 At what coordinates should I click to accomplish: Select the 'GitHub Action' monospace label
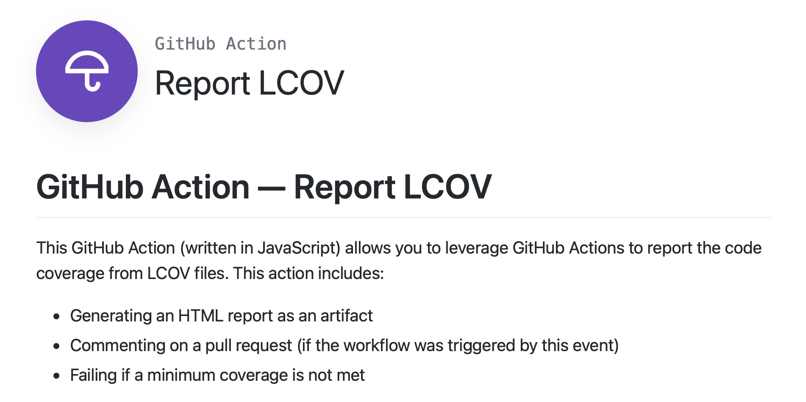point(220,44)
